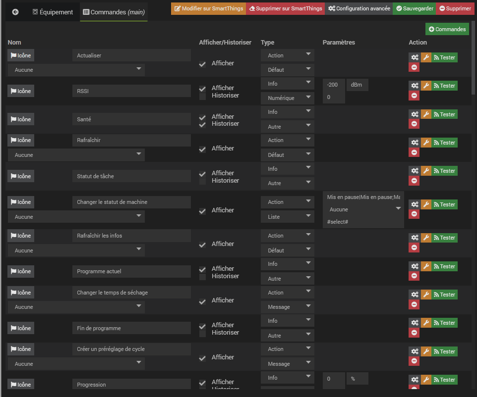Toggle Afficher for Rafraîchir
477x397 pixels.
click(x=202, y=149)
